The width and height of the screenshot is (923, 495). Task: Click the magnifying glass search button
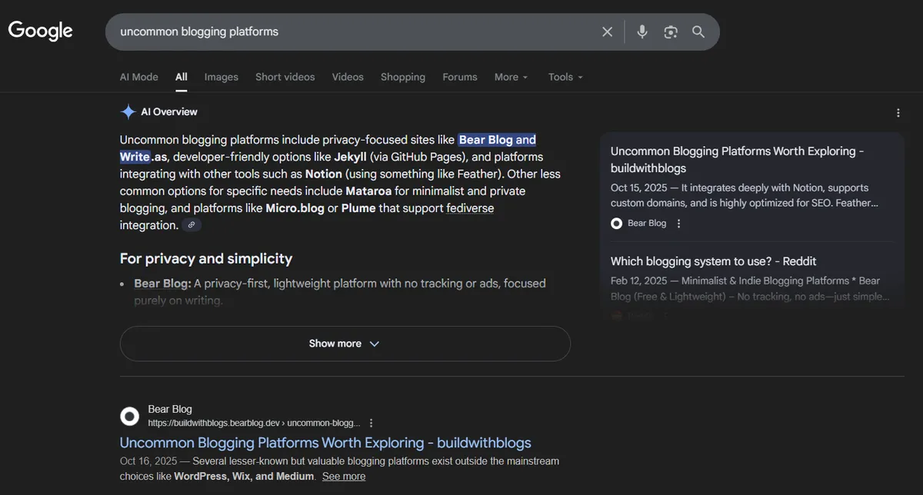698,32
